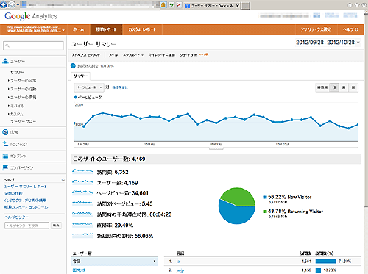Select the 言語 row in ユーザー層
The image size is (368, 274).
[115, 262]
